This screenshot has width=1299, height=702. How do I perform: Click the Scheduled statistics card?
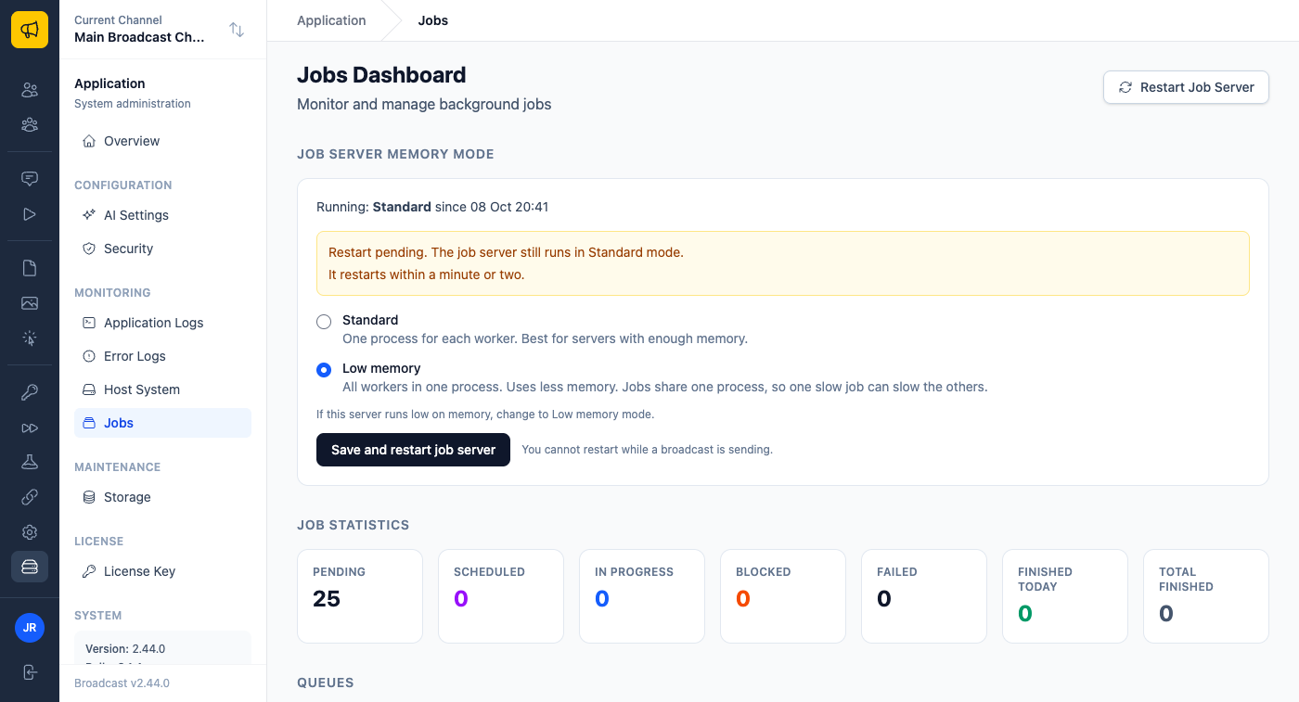(501, 596)
